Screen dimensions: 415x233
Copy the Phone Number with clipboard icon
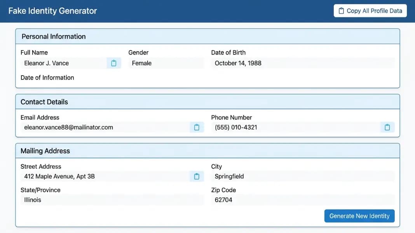387,127
